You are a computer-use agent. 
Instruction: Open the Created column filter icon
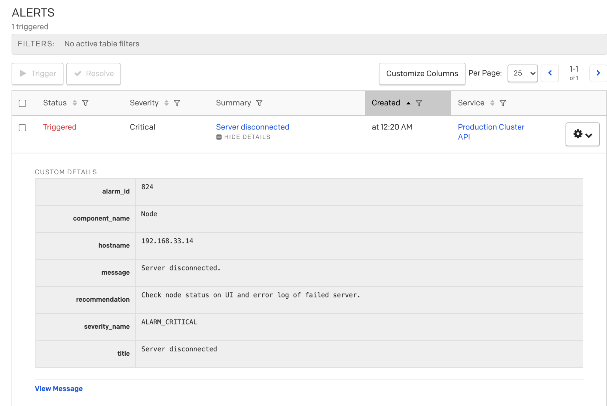[x=419, y=103]
